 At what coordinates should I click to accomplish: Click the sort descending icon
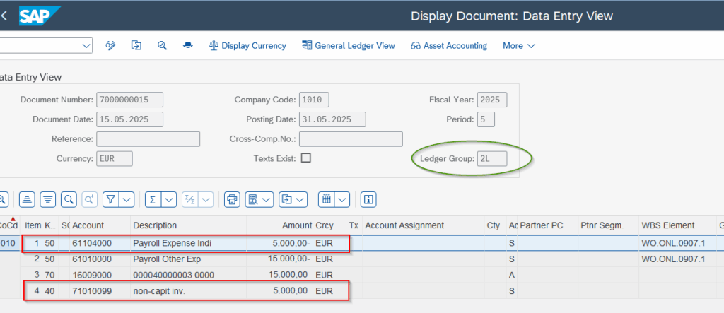tap(47, 199)
